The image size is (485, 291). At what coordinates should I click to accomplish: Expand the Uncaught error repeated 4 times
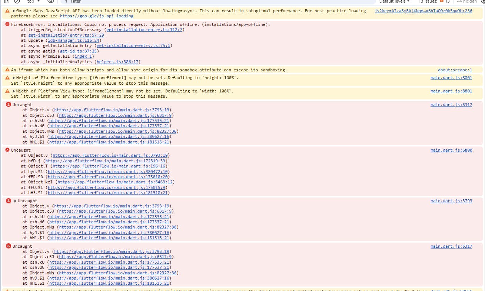[x=15, y=201]
